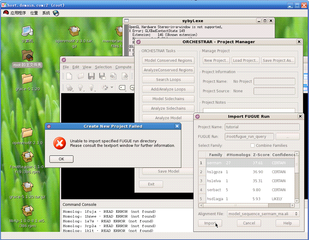Click the Load Project... button
This screenshot has height=240, width=309.
pos(245,61)
